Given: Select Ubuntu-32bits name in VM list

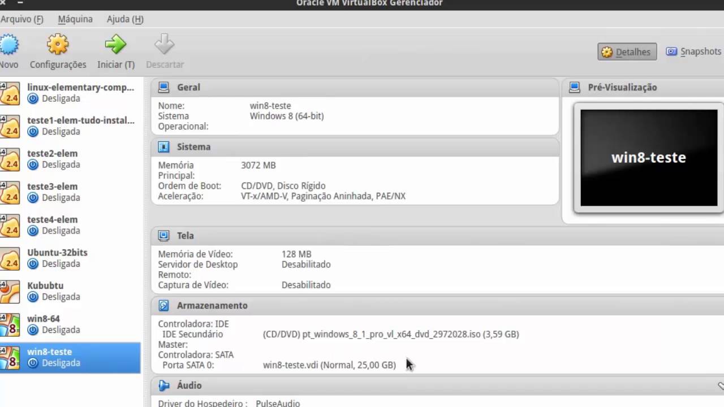Looking at the screenshot, I should coord(57,253).
